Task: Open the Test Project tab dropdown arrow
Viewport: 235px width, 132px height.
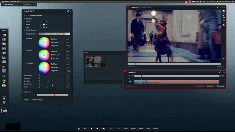Action: tap(17, 5)
